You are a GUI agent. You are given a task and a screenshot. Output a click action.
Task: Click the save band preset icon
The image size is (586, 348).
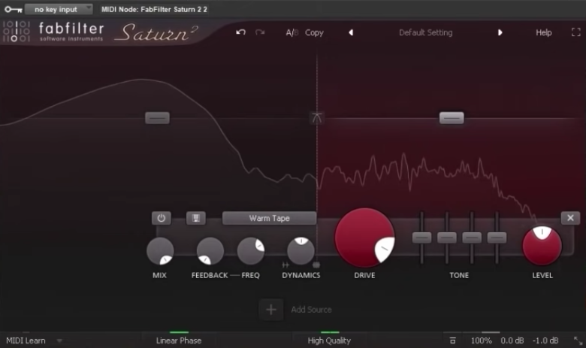point(196,218)
